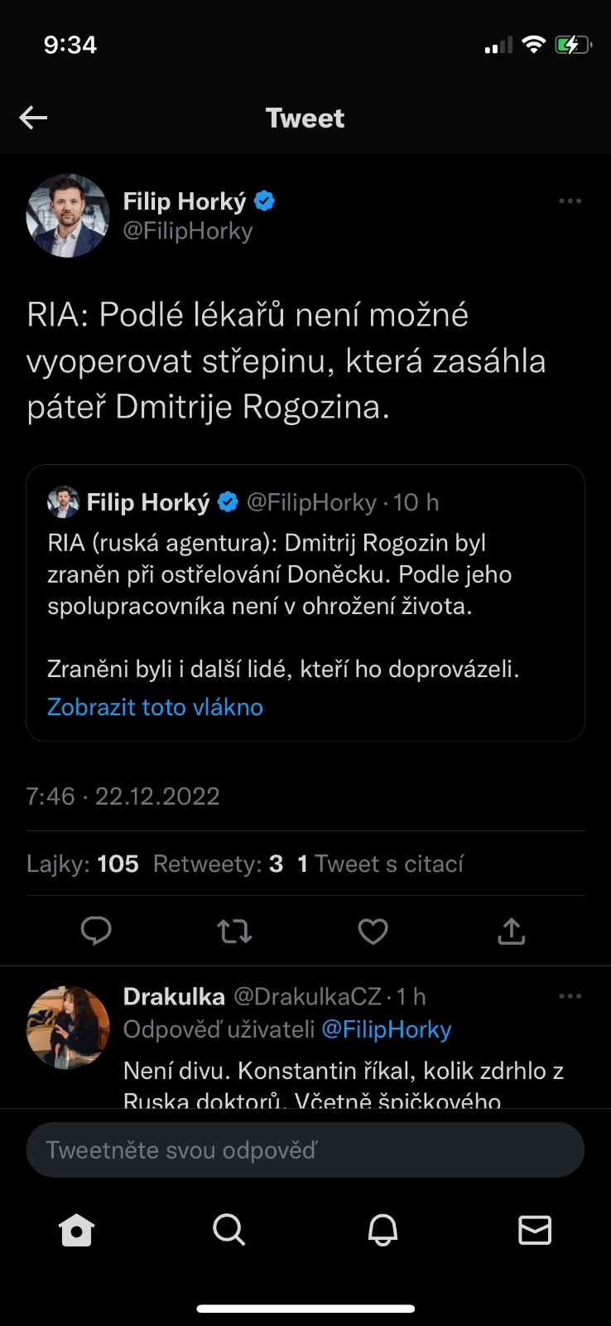The height and width of the screenshot is (1326, 611).
Task: View the Retweety count list
Action: pos(218,864)
